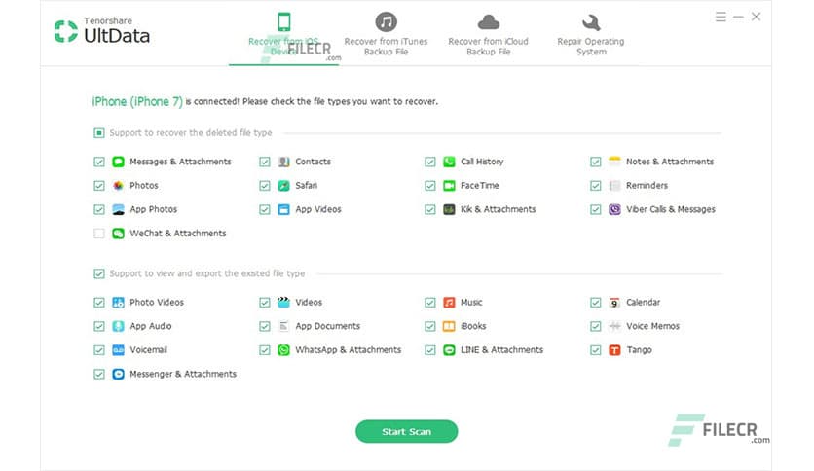Click the "Notes & Attachments" label

pyautogui.click(x=670, y=162)
